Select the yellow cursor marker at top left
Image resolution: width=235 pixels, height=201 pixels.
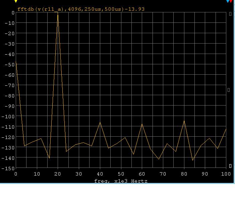pyautogui.click(x=16, y=1)
